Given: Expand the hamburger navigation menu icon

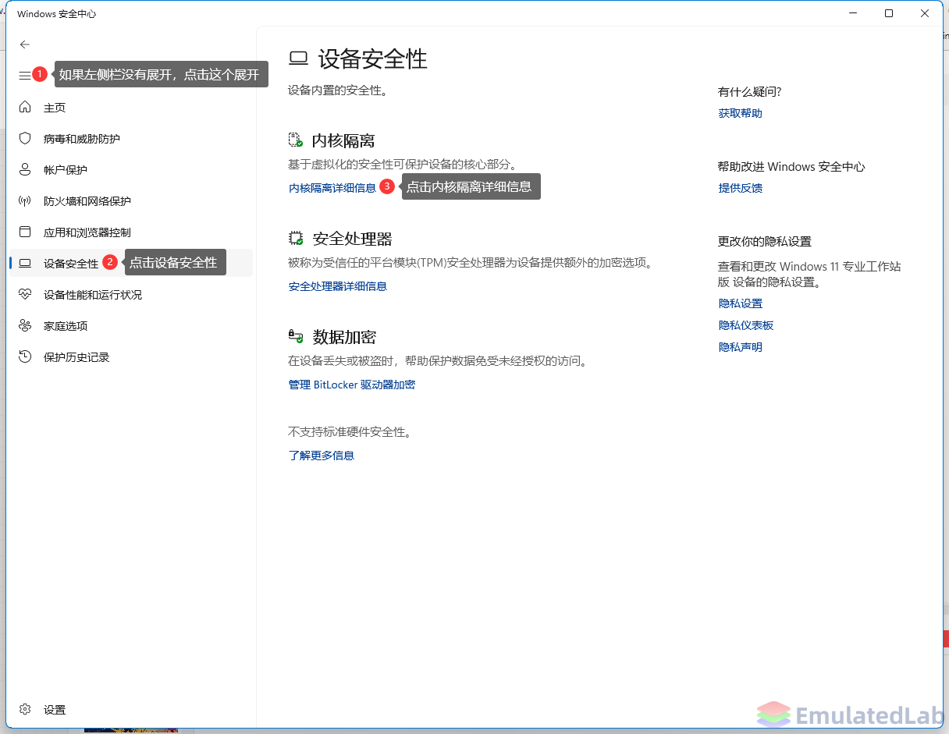Looking at the screenshot, I should [25, 75].
